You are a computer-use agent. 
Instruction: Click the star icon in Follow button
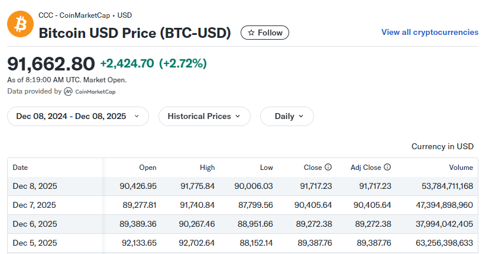tap(251, 33)
